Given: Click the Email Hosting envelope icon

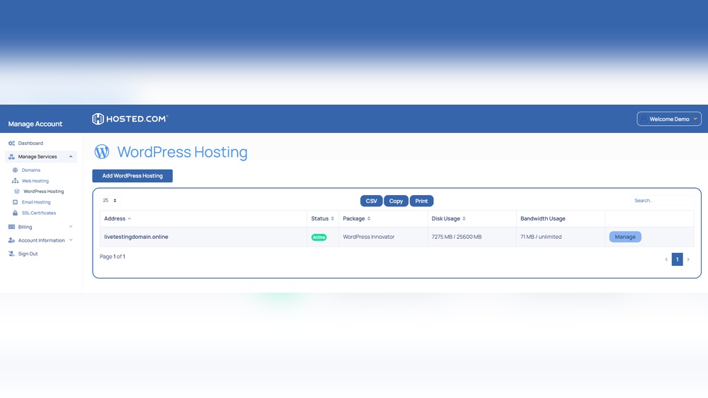Looking at the screenshot, I should click(x=15, y=202).
